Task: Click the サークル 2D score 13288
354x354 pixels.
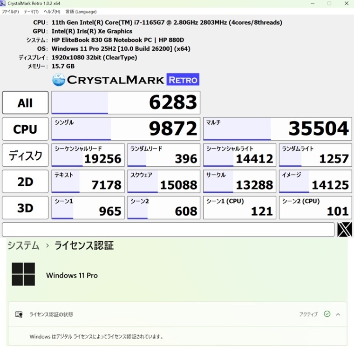Action: (239, 181)
